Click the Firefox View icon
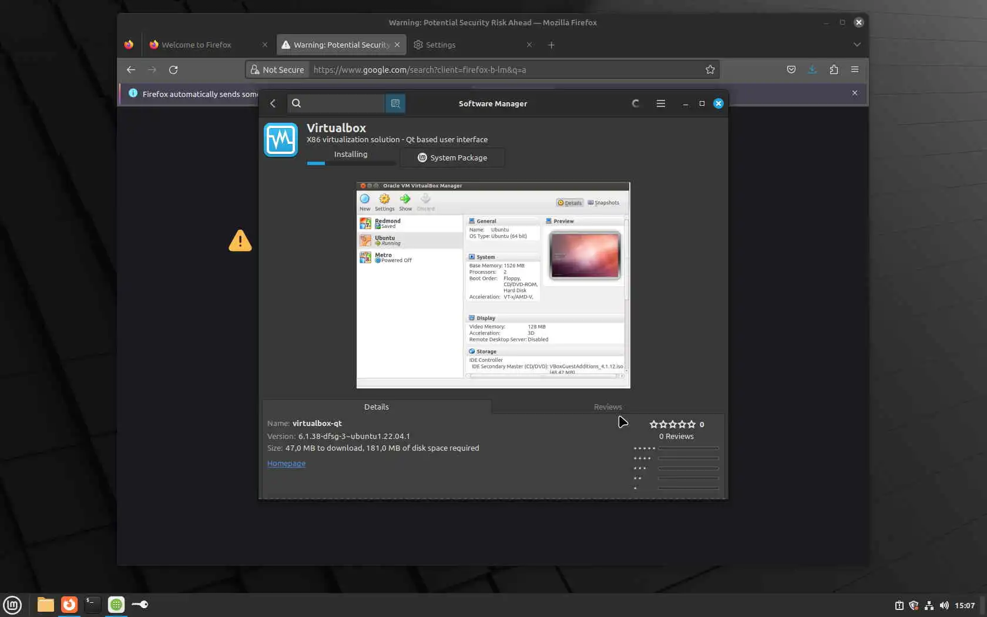 click(x=129, y=45)
